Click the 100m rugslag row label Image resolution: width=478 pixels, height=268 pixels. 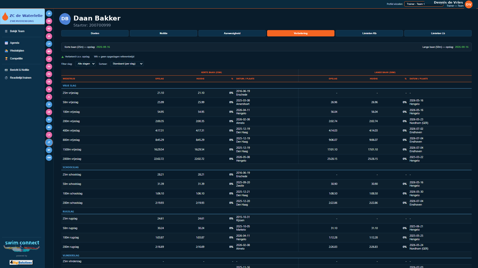(71, 238)
